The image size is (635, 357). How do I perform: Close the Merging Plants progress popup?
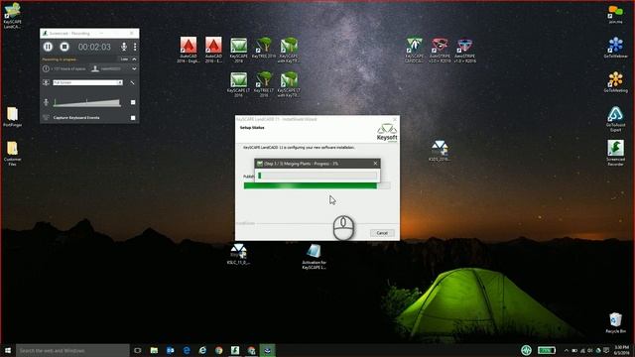(375, 164)
